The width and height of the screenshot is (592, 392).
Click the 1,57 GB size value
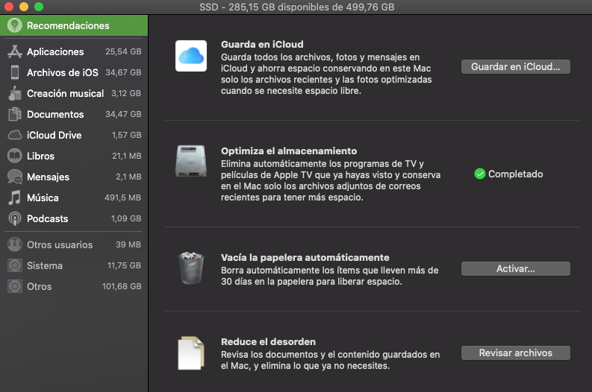(126, 135)
